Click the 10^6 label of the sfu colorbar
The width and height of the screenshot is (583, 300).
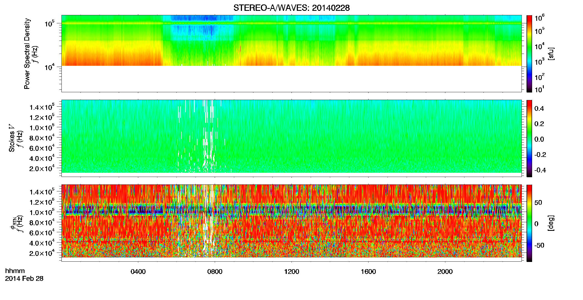540,18
